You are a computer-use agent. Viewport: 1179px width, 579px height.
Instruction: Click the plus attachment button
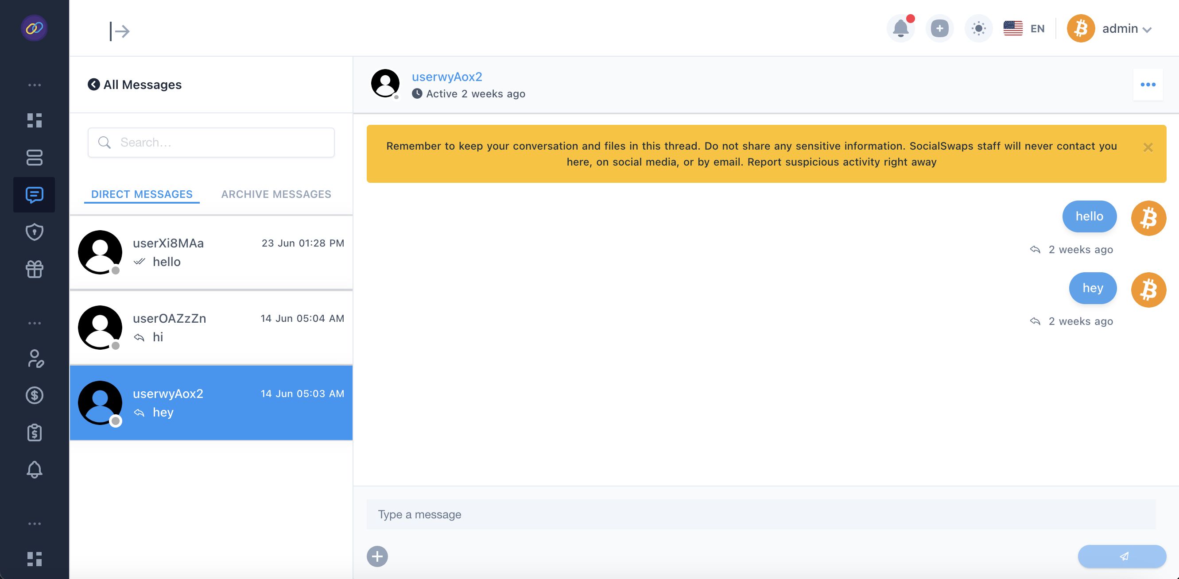377,556
